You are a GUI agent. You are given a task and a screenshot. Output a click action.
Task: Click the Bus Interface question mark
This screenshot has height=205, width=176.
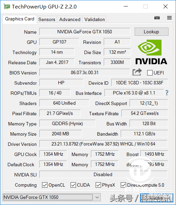[167, 93]
